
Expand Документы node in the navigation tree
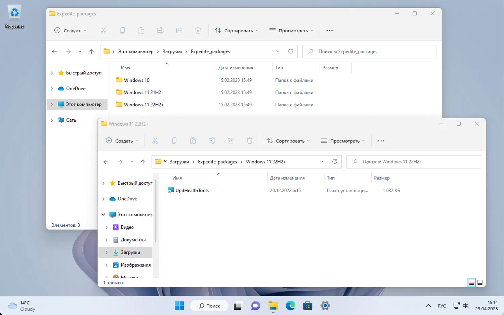click(107, 240)
